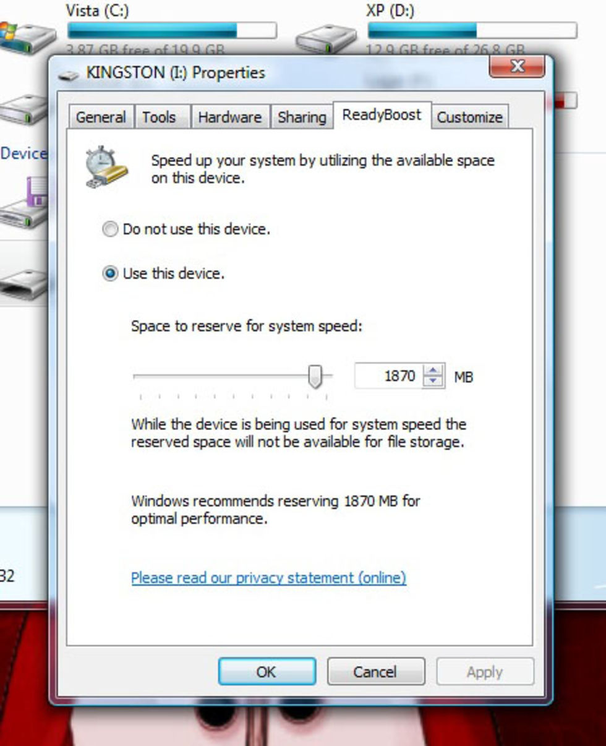Click the space reservation slider thumb
The width and height of the screenshot is (606, 746).
[315, 376]
